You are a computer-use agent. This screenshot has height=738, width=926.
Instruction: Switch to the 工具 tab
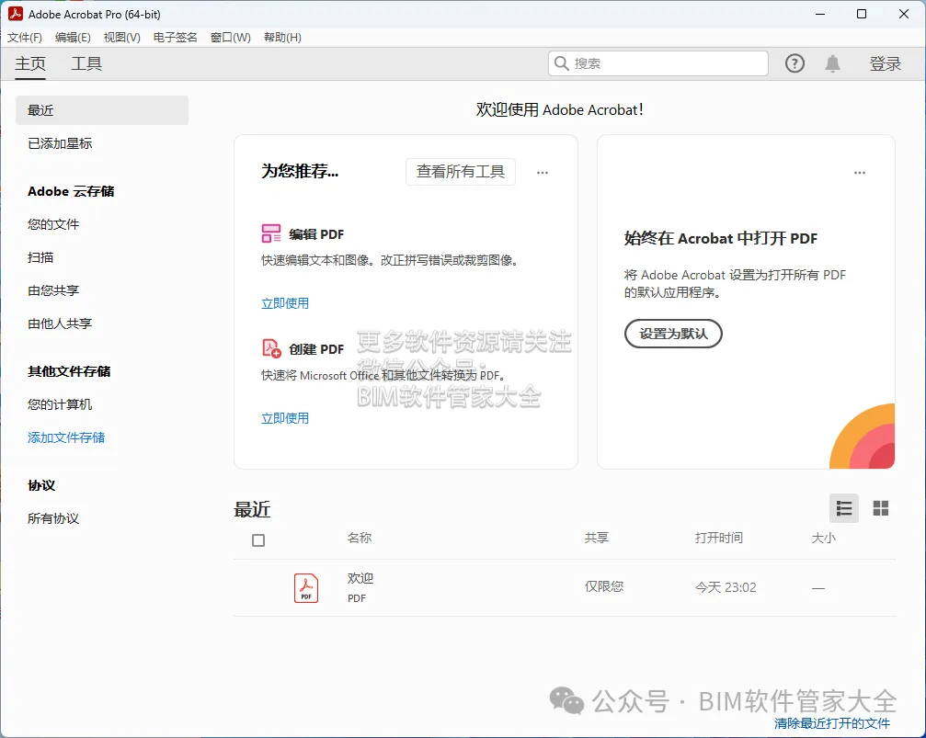[86, 63]
